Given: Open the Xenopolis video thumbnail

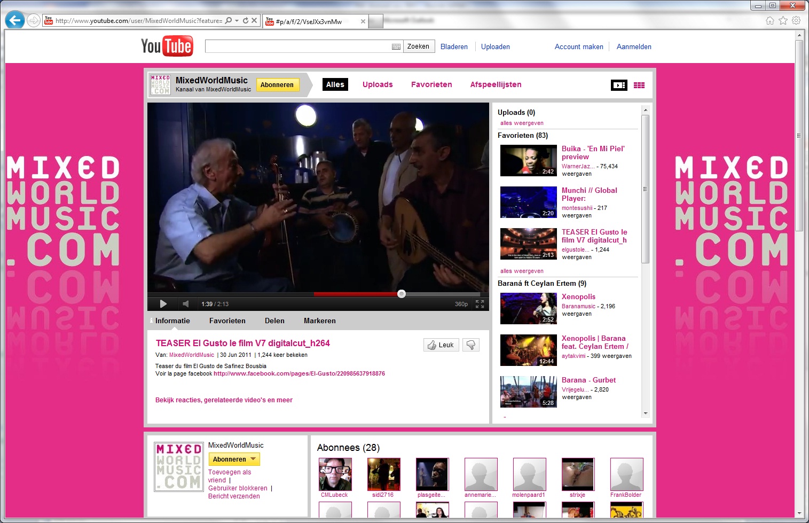Looking at the screenshot, I should (528, 308).
